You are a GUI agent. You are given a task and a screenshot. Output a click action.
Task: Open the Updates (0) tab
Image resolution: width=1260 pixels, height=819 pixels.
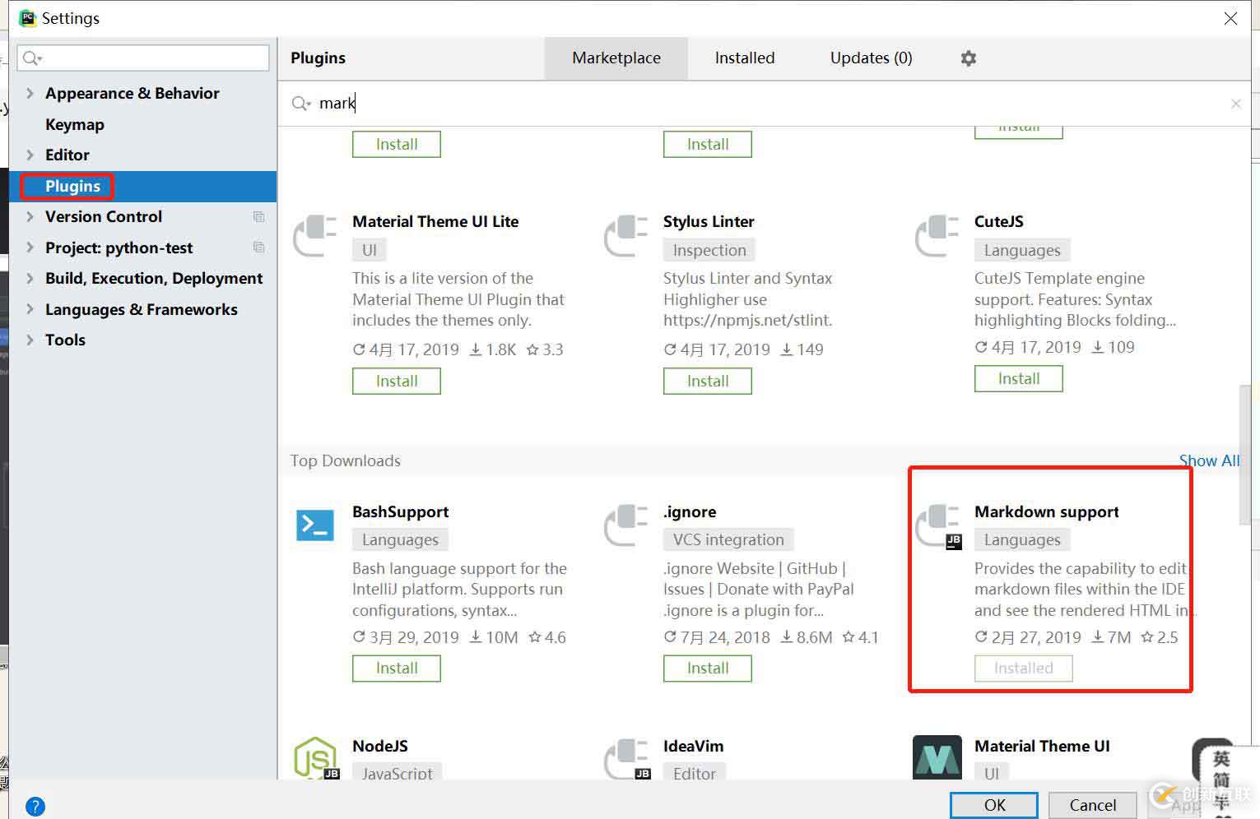coord(872,58)
